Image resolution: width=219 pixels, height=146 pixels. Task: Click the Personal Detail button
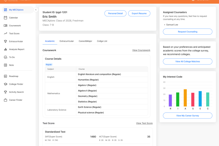(x=115, y=14)
